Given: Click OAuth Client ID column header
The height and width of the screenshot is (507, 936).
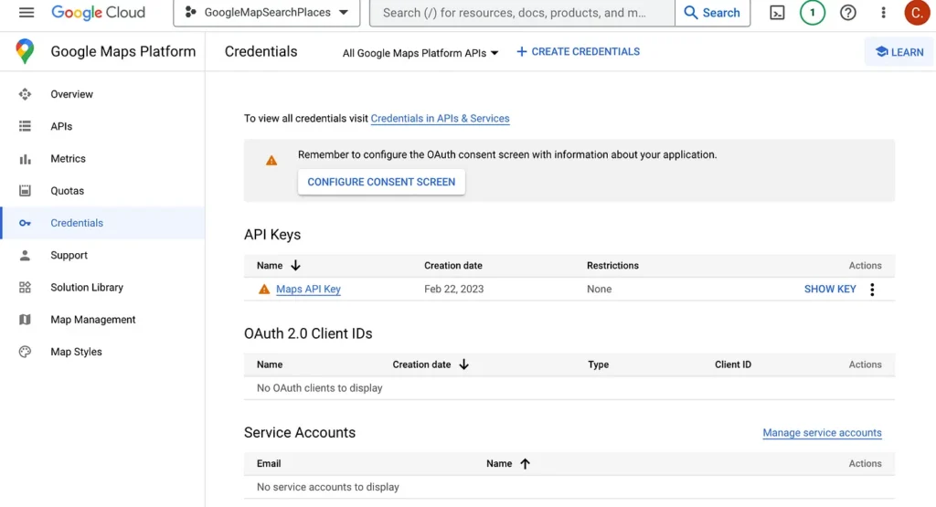Looking at the screenshot, I should 733,364.
